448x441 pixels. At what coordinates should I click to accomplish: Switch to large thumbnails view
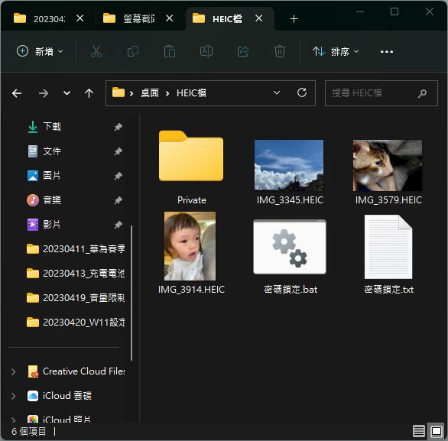point(437,431)
